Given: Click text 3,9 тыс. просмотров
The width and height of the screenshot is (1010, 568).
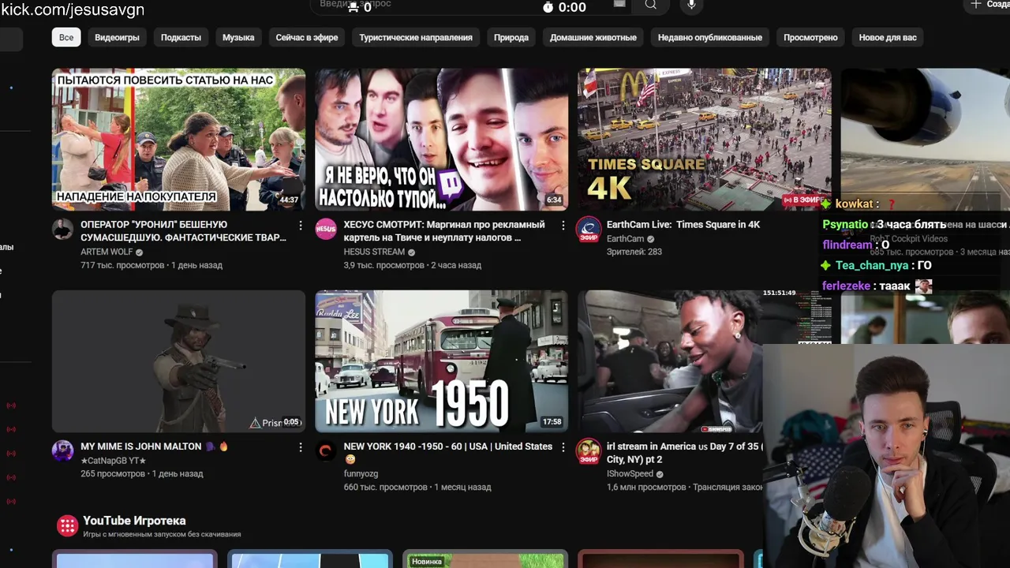Looking at the screenshot, I should pyautogui.click(x=383, y=266).
